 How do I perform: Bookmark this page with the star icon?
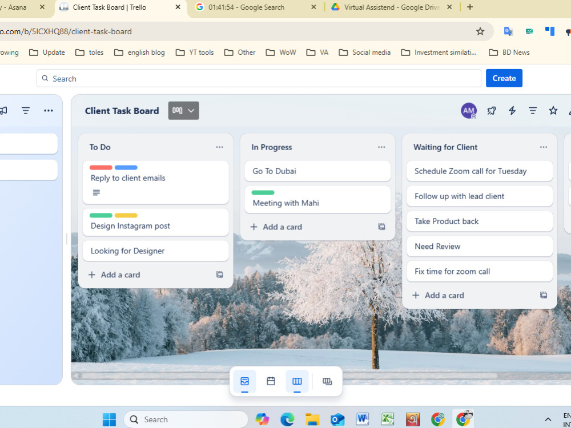click(x=480, y=31)
